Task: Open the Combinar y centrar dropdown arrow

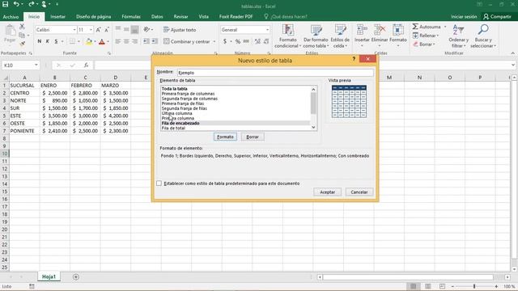Action: pos(214,41)
